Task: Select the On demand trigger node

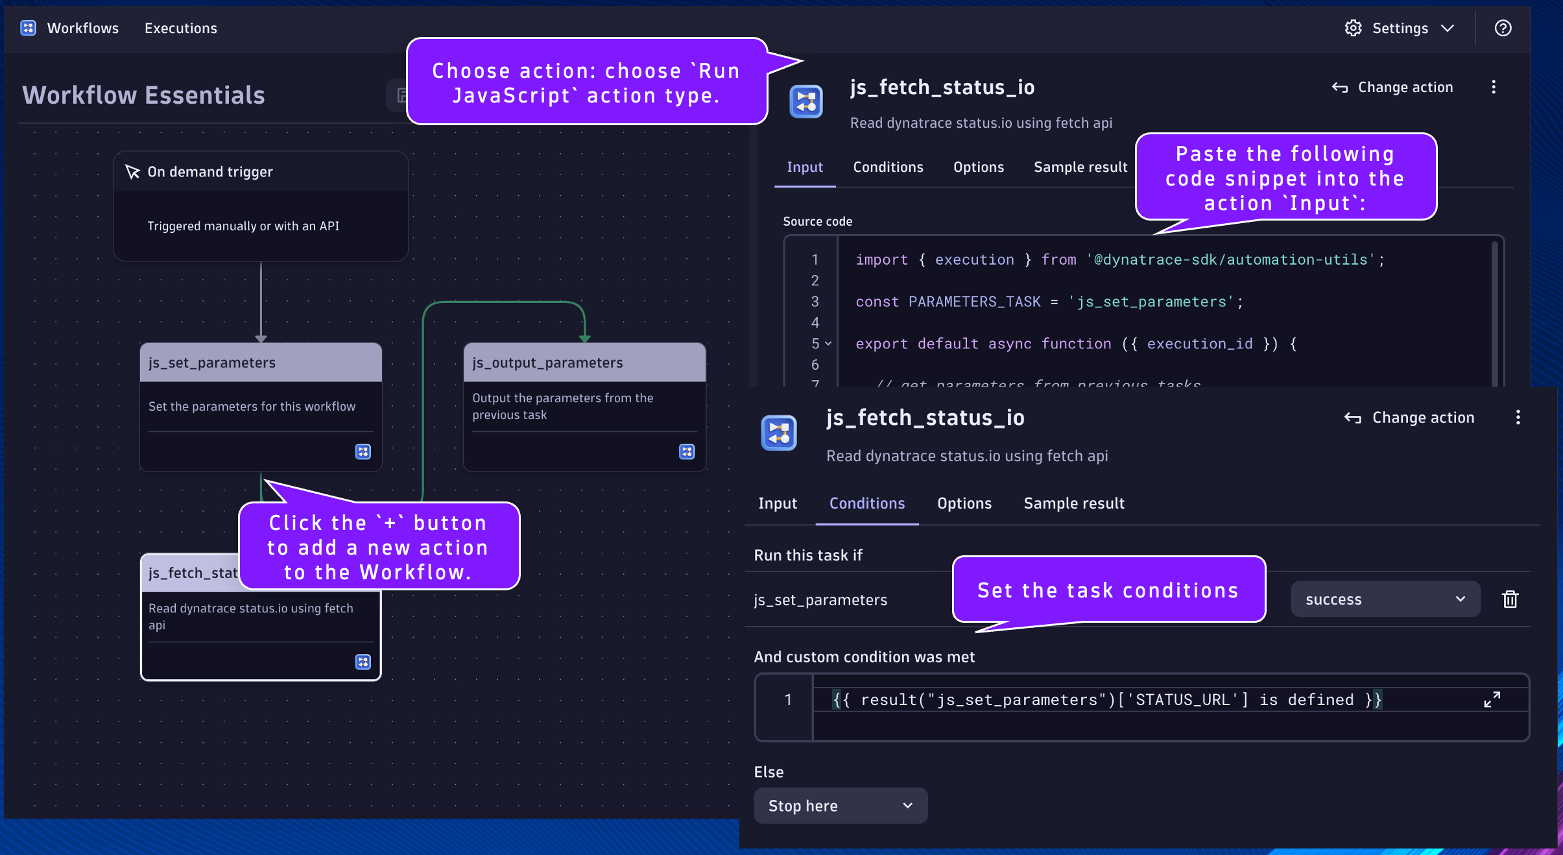Action: pyautogui.click(x=261, y=206)
